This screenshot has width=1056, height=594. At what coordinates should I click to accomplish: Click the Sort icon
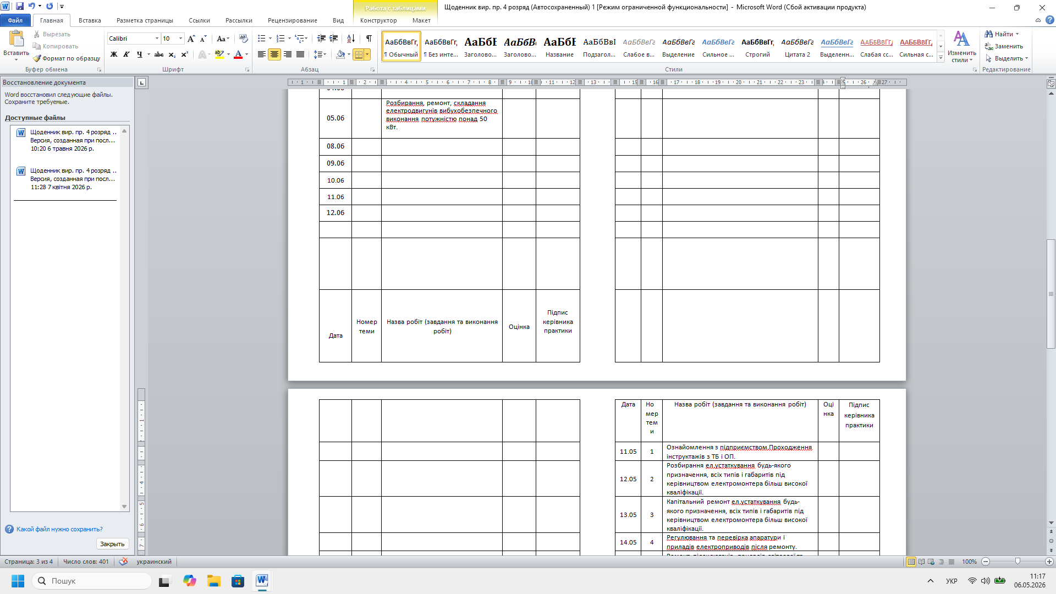point(351,38)
